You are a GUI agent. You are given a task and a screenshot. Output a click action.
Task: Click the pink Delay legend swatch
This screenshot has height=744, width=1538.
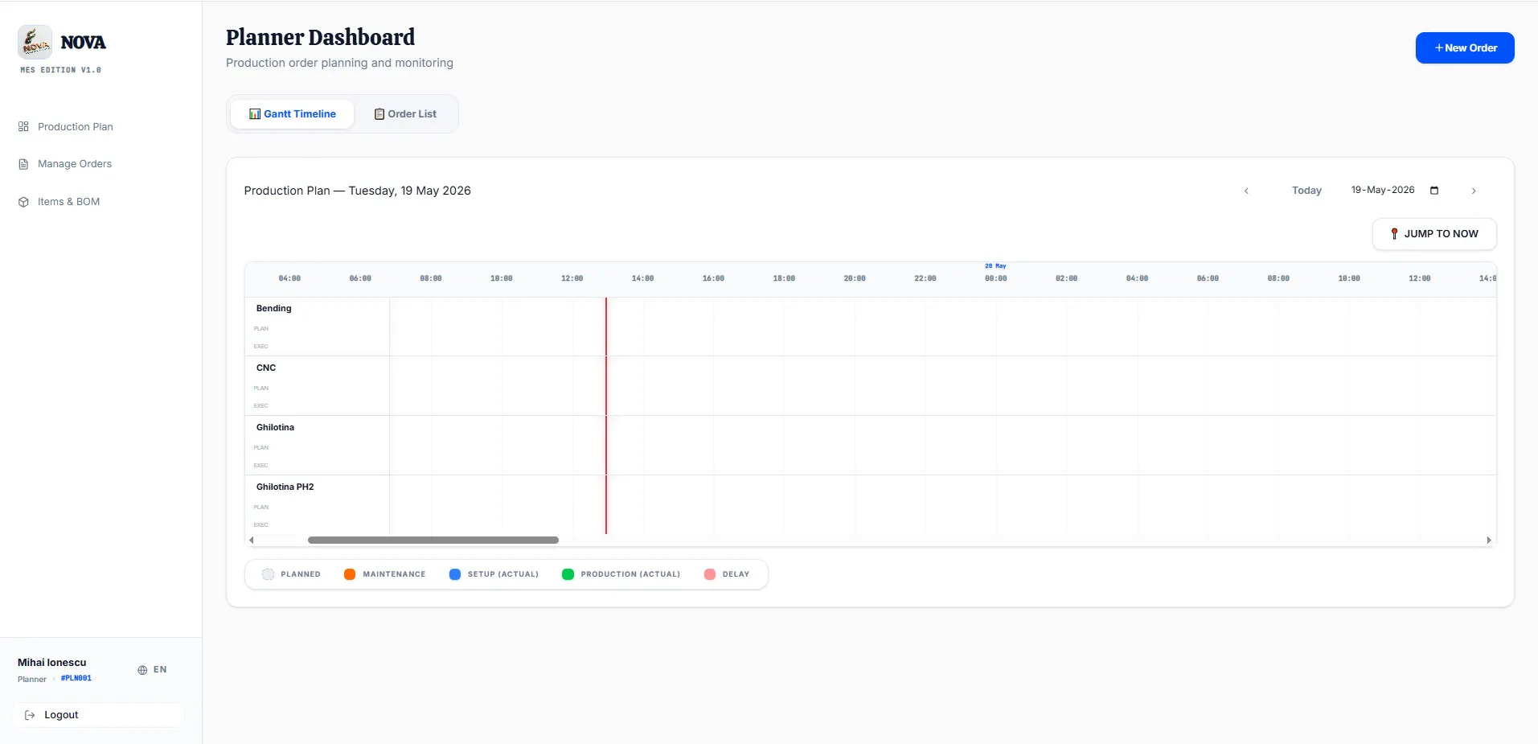click(x=710, y=574)
